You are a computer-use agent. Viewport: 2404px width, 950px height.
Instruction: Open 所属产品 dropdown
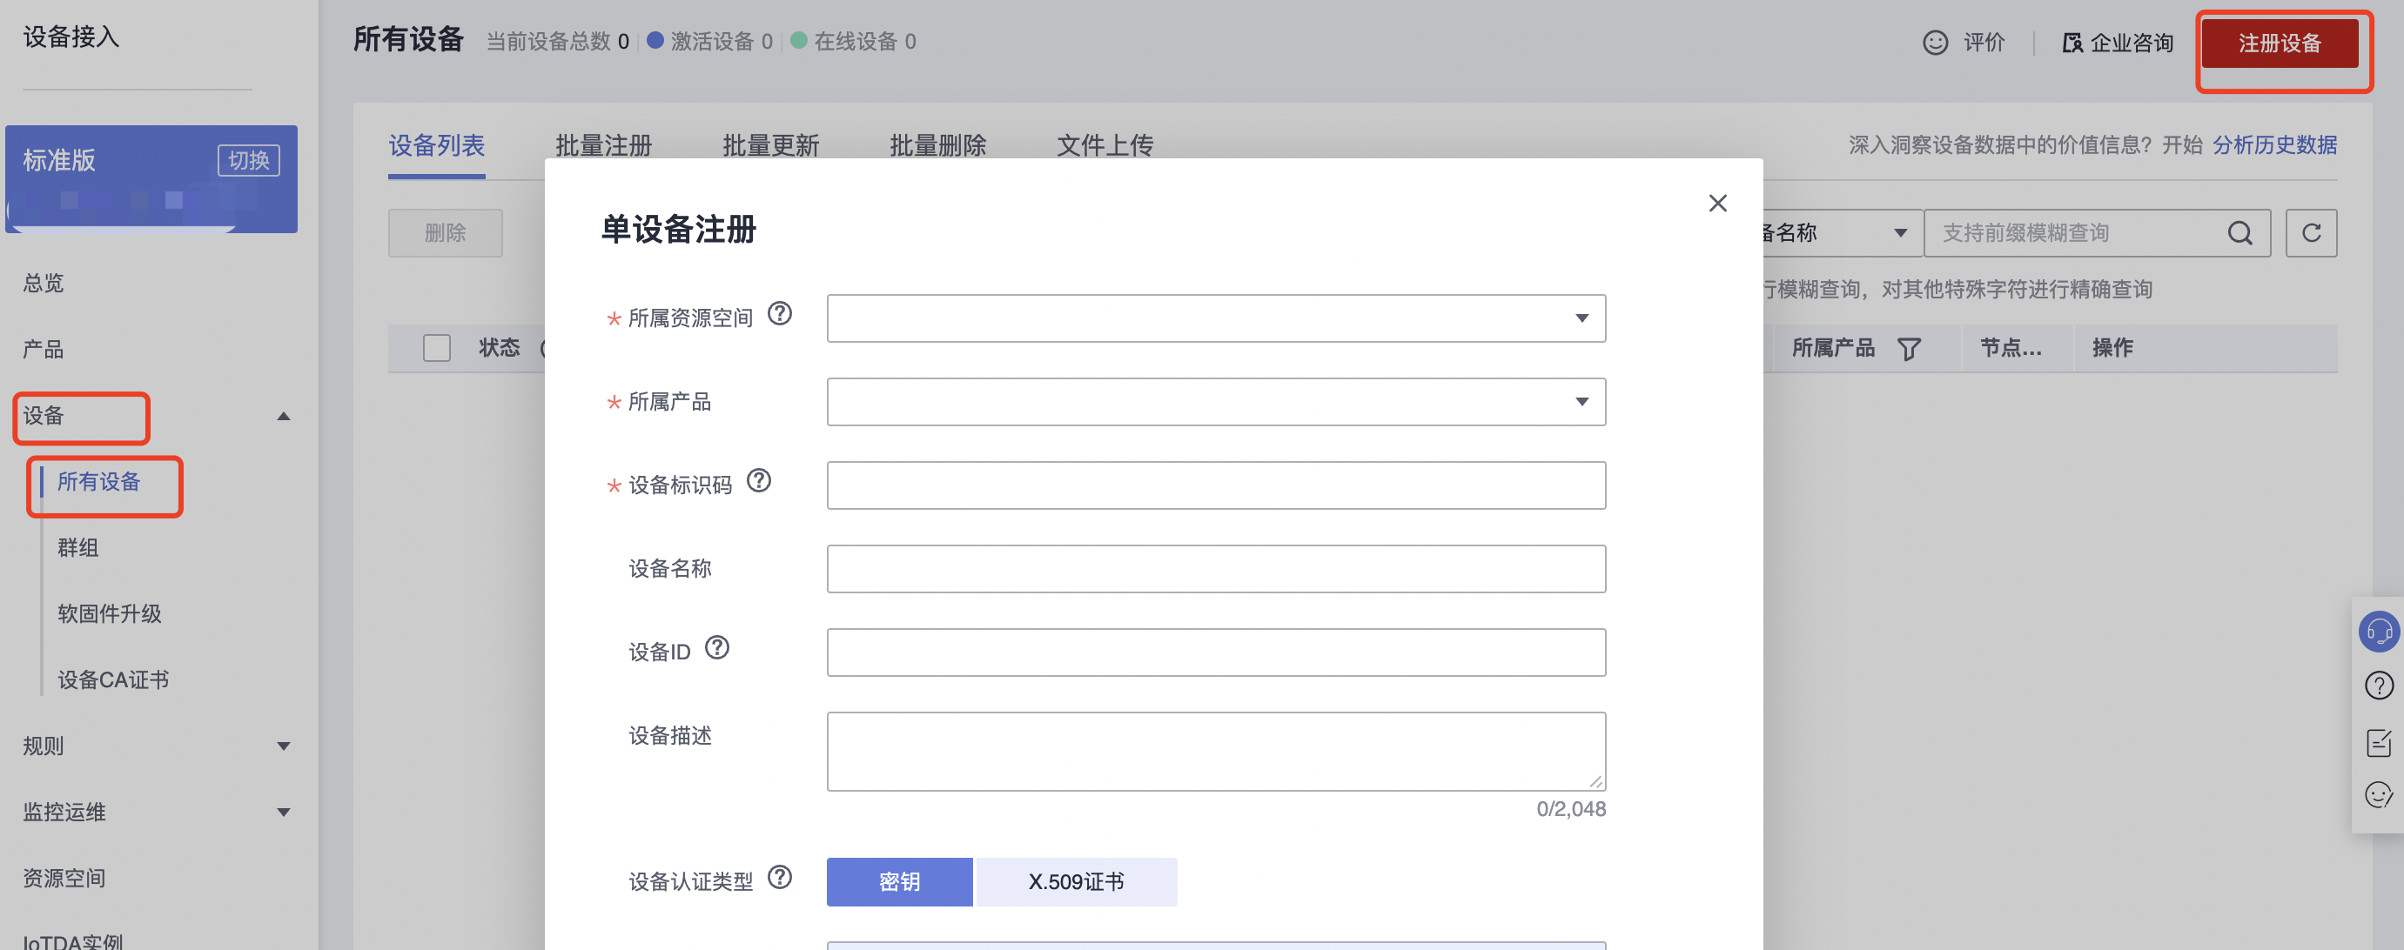click(1215, 401)
